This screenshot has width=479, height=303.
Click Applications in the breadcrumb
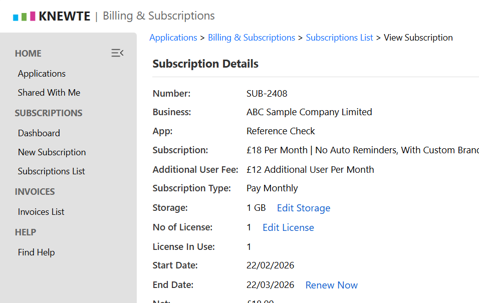pos(173,37)
